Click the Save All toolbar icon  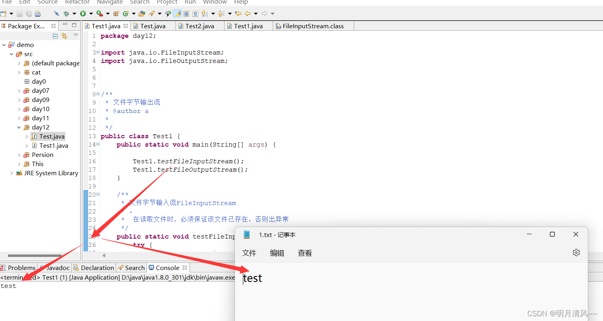click(x=29, y=14)
